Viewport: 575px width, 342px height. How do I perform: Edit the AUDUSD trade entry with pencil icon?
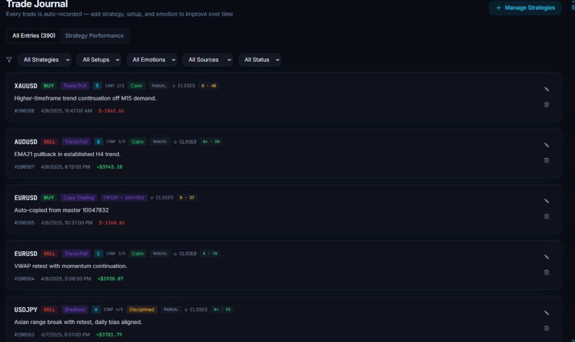(546, 145)
